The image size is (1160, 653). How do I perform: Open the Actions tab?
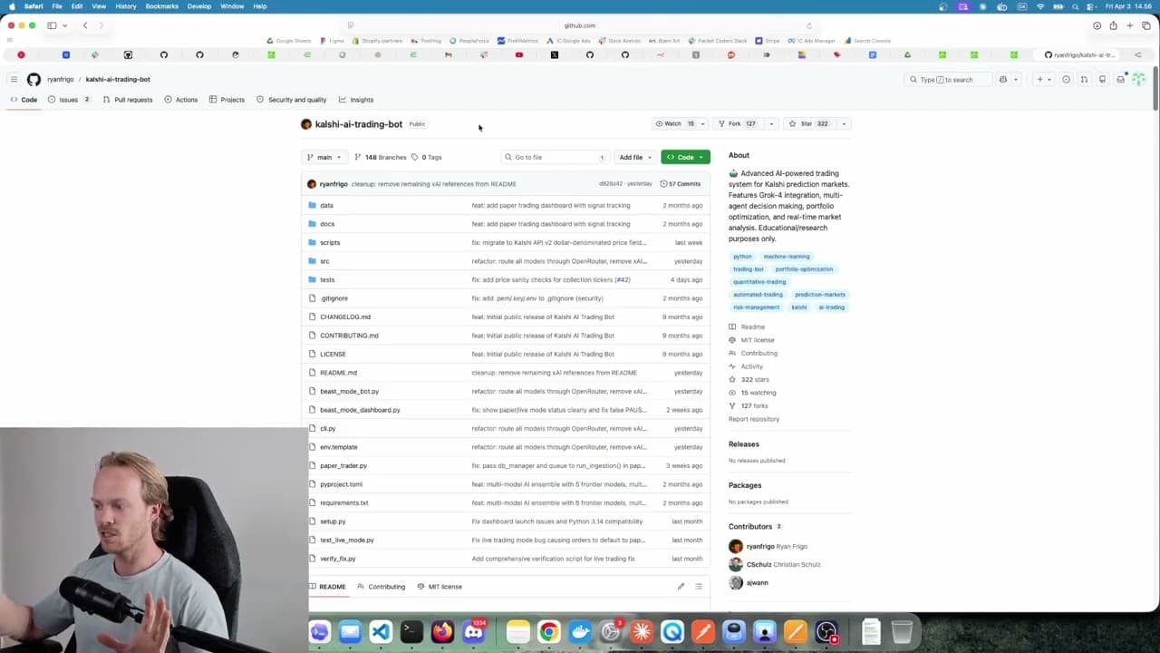tap(181, 100)
